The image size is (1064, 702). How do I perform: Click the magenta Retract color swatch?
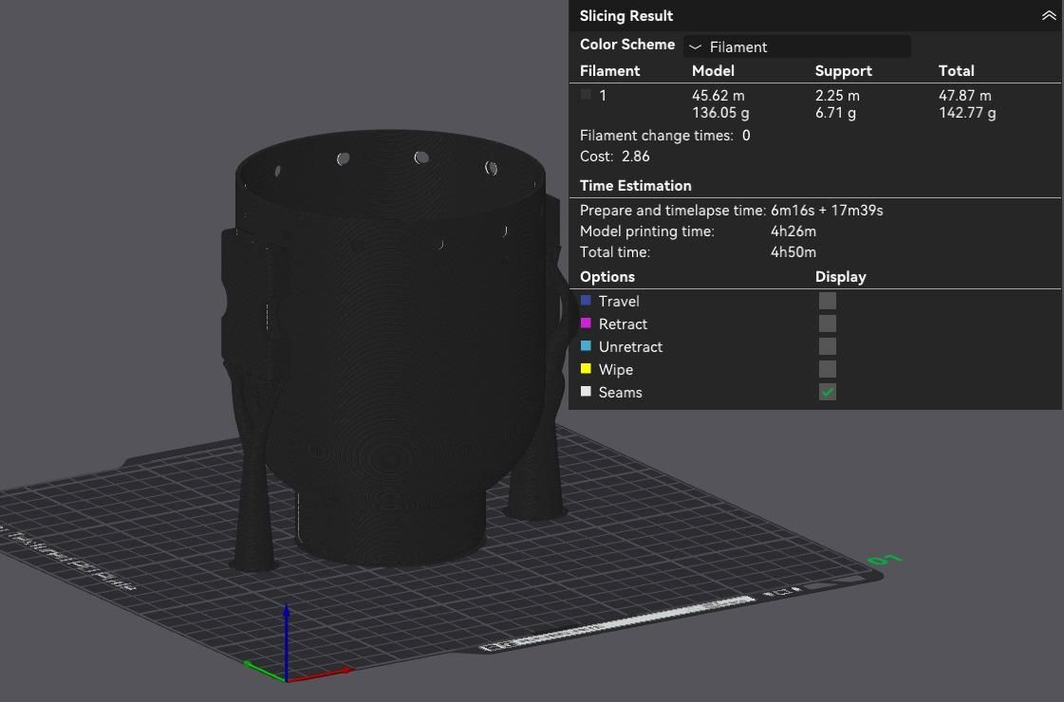pyautogui.click(x=586, y=323)
